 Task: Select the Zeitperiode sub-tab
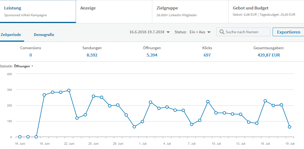click(x=11, y=35)
